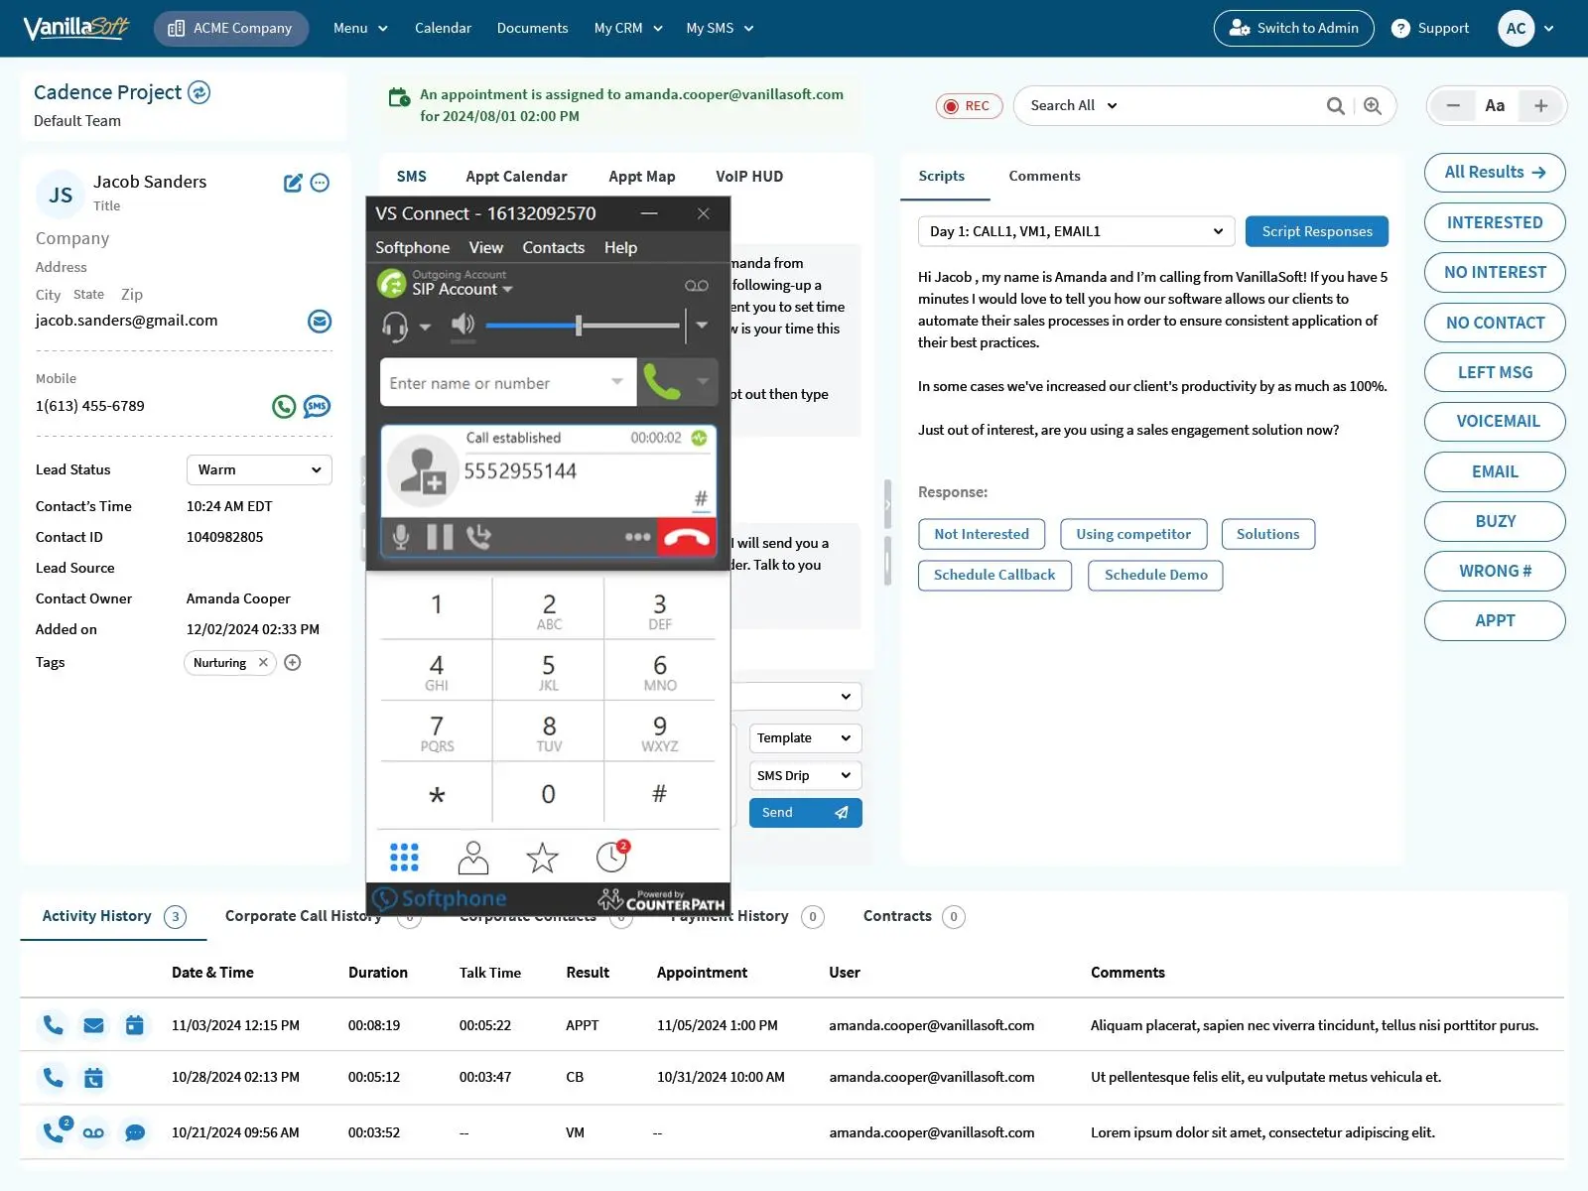The height and width of the screenshot is (1191, 1588).
Task: Open the Search All filter dropdown
Action: (1074, 106)
